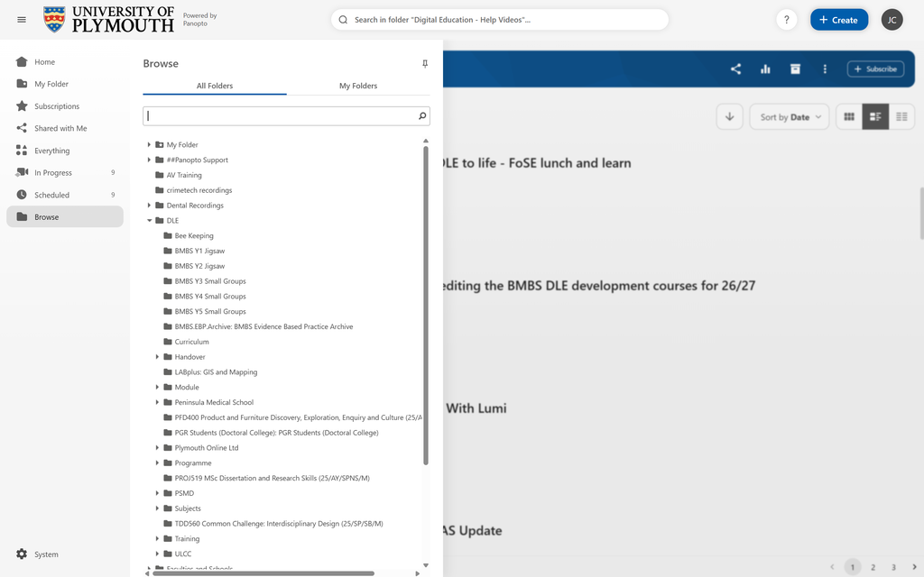Expand the Plymouth Online Ltd node
Image resolution: width=924 pixels, height=577 pixels.
click(x=157, y=447)
